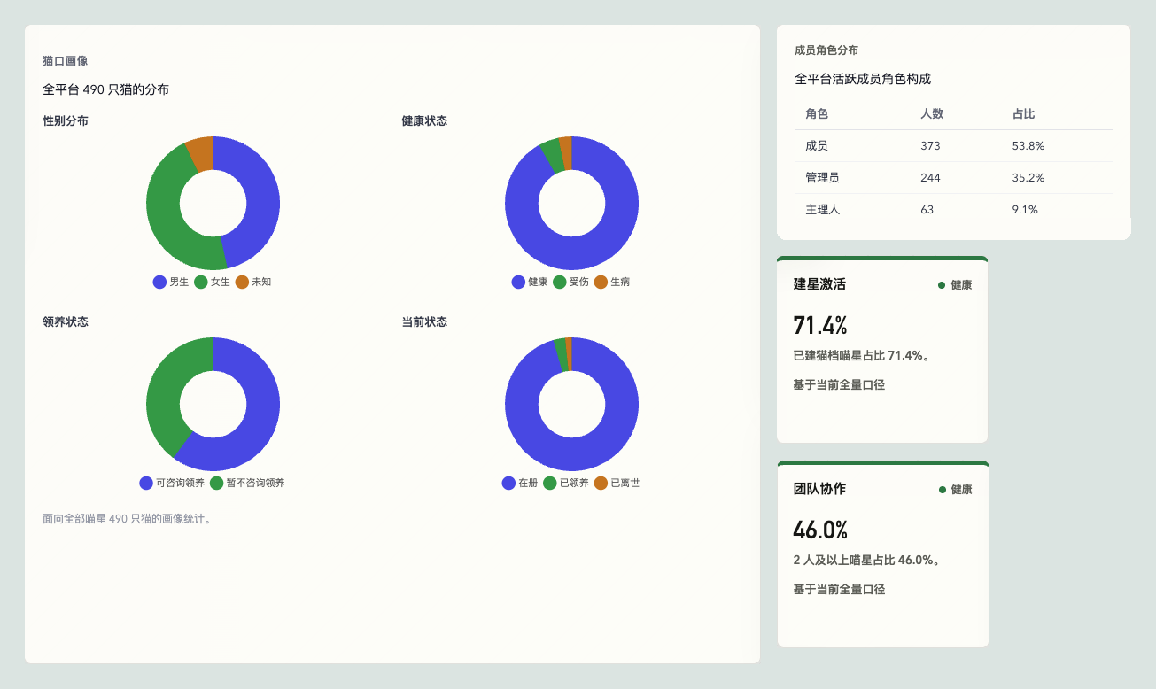Click the blue 健康 legend dot under 健康状态 chart

(x=518, y=282)
